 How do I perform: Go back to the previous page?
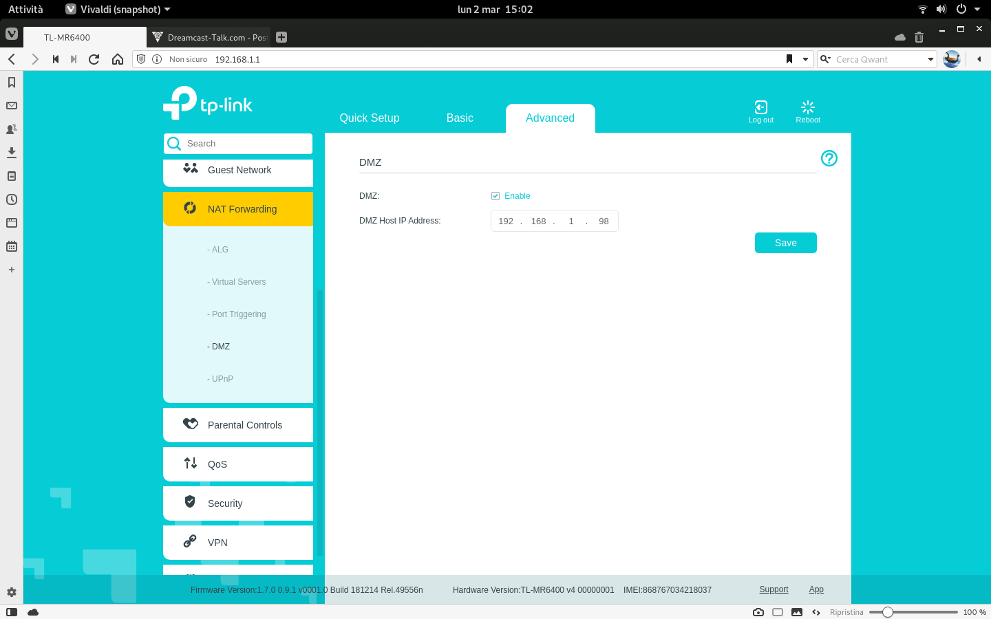pyautogui.click(x=12, y=59)
